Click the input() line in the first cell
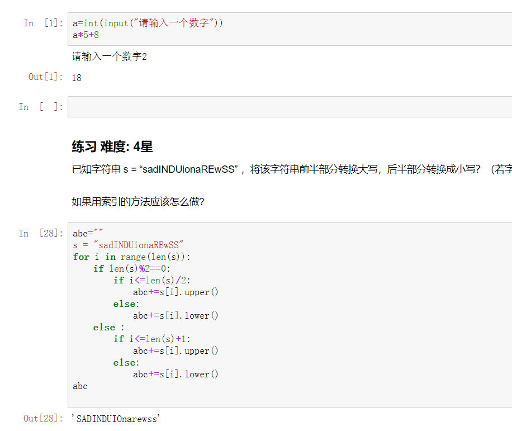 [x=148, y=23]
